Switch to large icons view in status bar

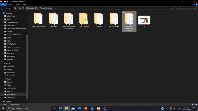196,104
